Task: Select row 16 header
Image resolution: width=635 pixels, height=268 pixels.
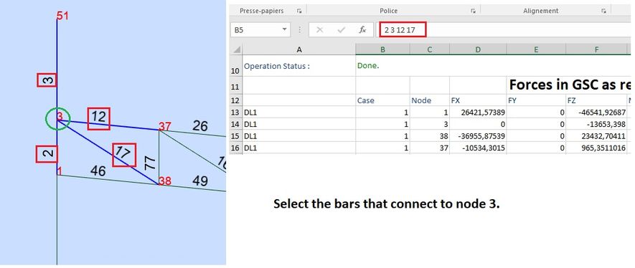Action: pyautogui.click(x=235, y=148)
